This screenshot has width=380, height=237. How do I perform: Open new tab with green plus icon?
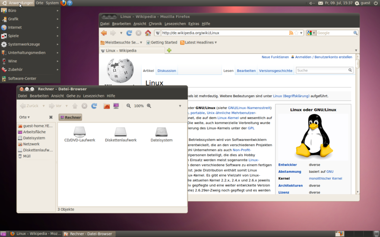(x=169, y=50)
